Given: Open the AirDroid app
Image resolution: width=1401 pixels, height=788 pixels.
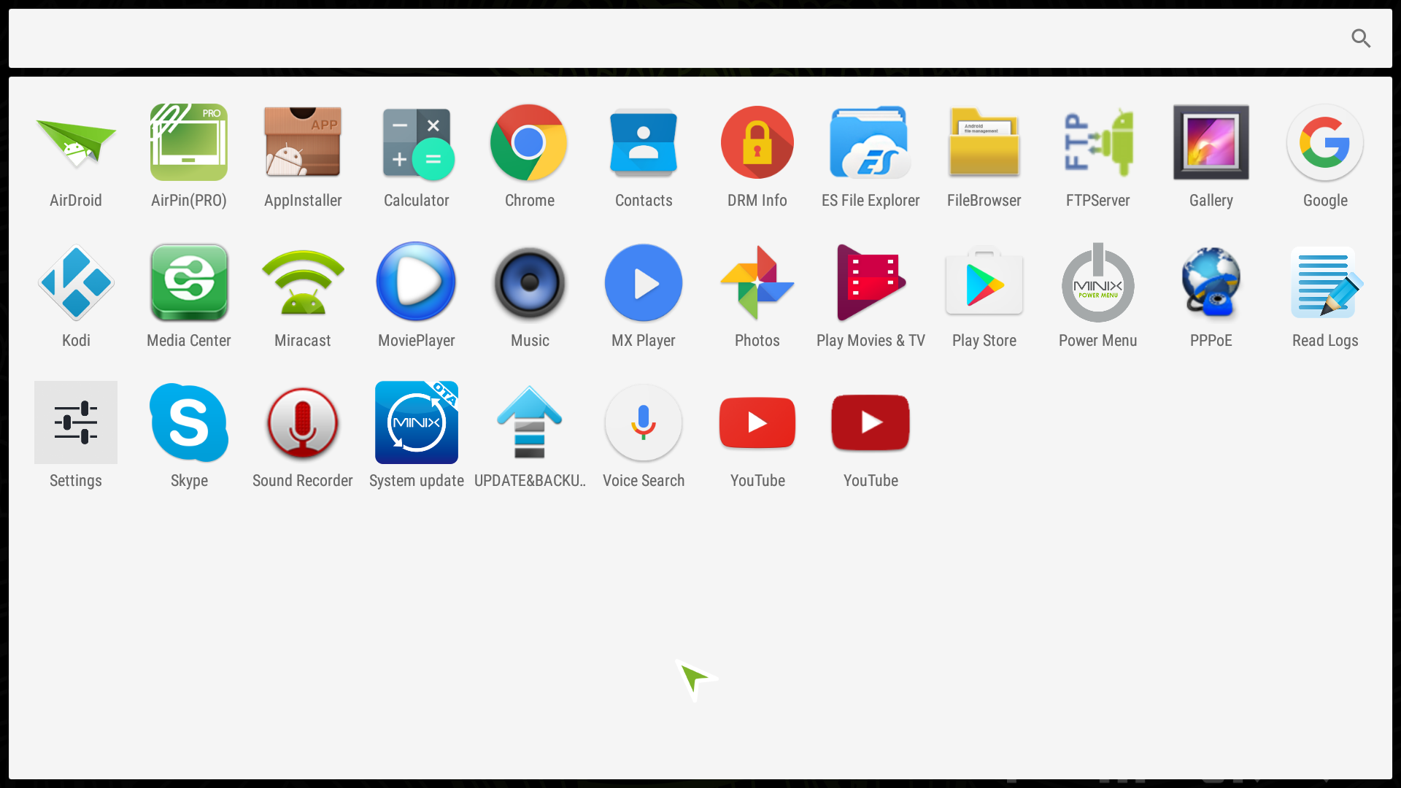Looking at the screenshot, I should pos(76,143).
